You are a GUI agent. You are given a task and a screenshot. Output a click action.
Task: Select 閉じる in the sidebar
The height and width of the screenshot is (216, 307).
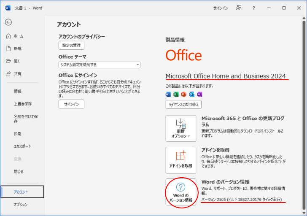coord(19,172)
